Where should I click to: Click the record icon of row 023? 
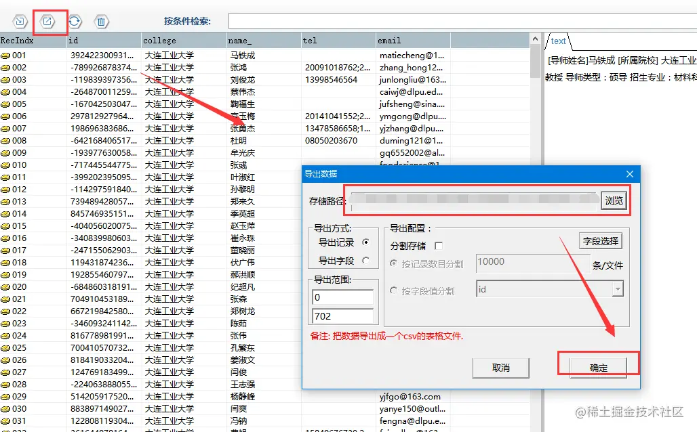5,324
